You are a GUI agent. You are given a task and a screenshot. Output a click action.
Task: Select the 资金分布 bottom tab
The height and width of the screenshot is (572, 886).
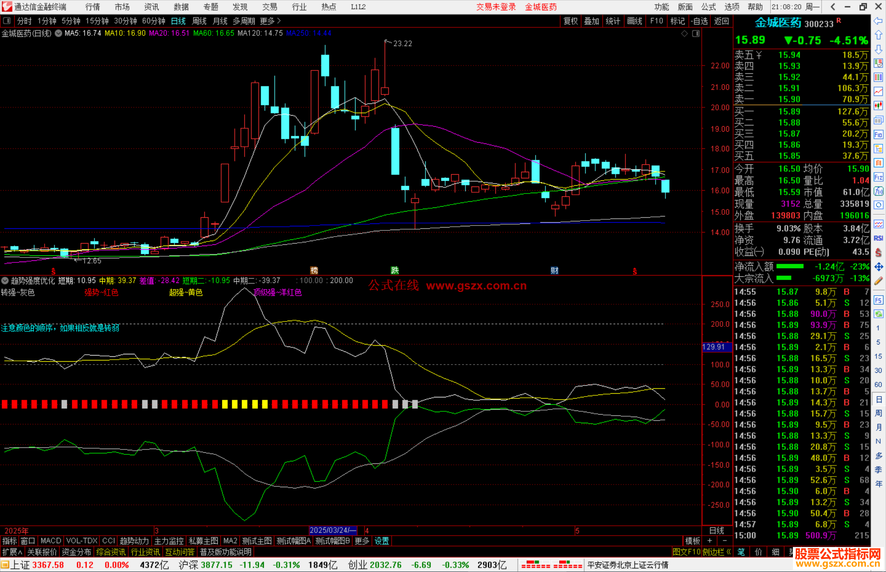pos(76,552)
